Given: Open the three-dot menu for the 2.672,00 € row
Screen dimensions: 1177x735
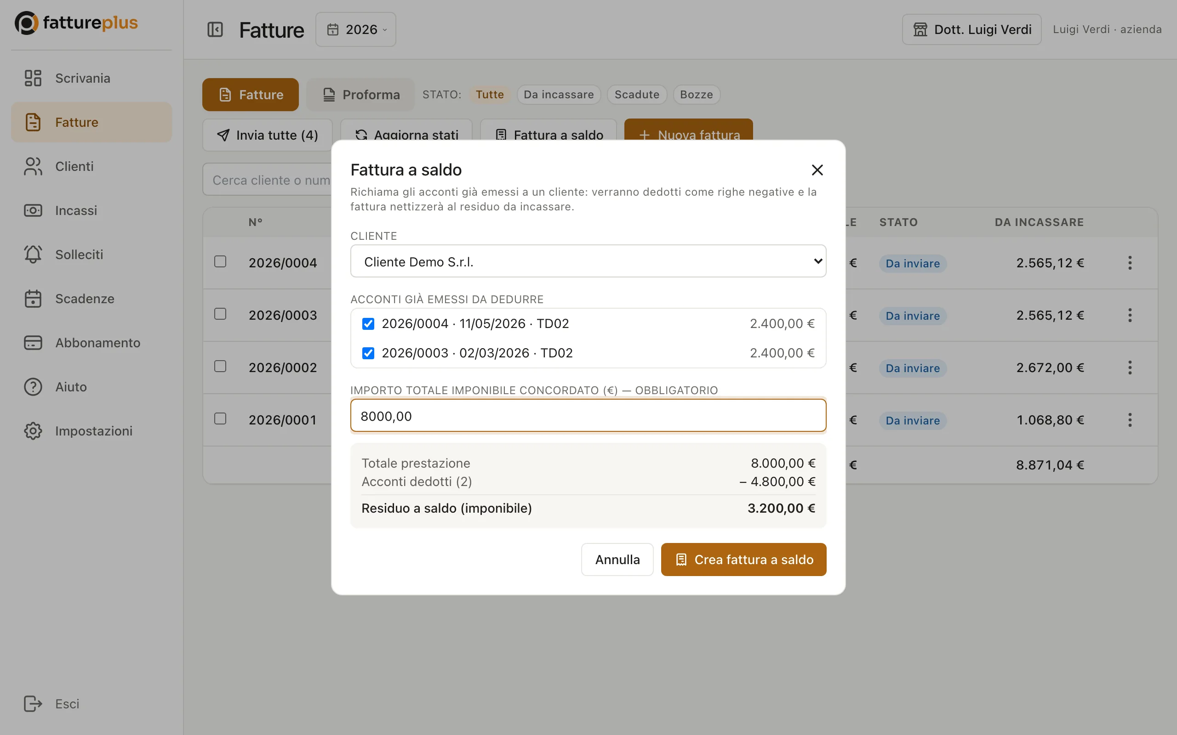Looking at the screenshot, I should pyautogui.click(x=1130, y=367).
